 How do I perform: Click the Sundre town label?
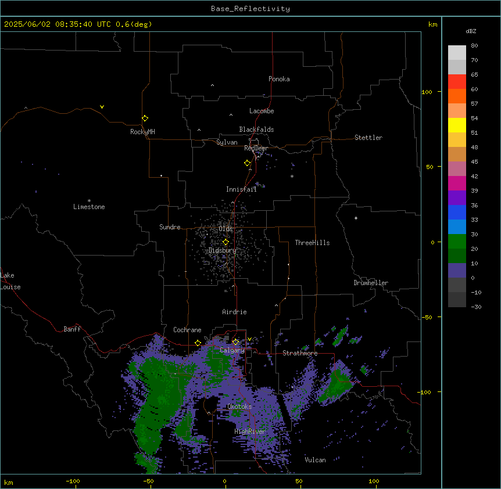pyautogui.click(x=170, y=227)
